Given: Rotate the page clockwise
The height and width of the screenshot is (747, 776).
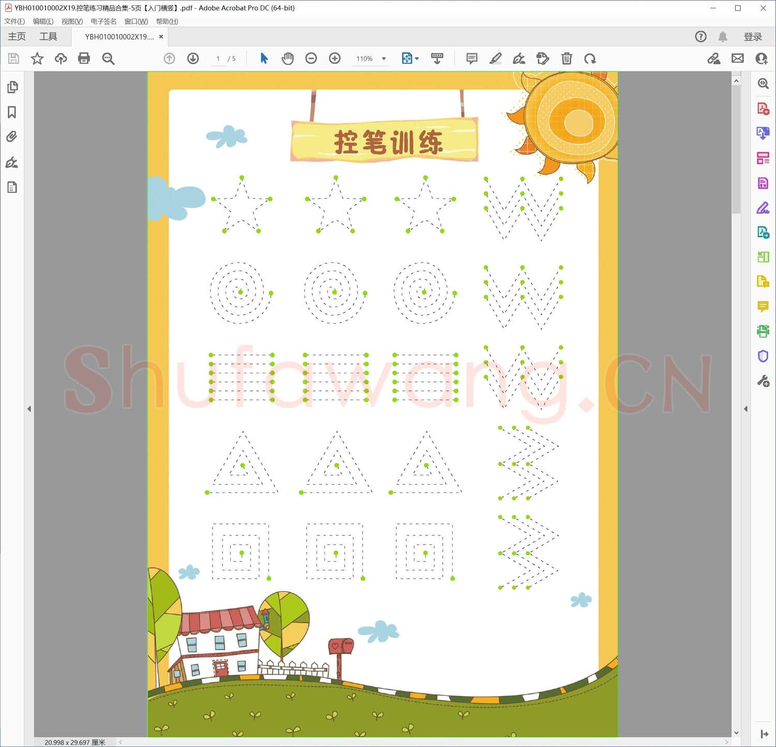Looking at the screenshot, I should pyautogui.click(x=590, y=58).
